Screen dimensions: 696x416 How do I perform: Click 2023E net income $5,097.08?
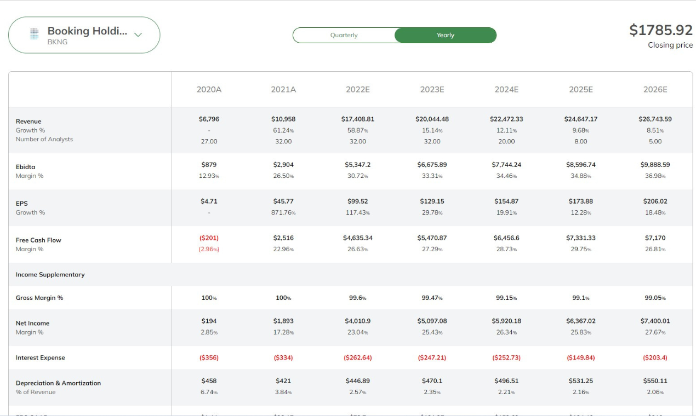click(432, 321)
